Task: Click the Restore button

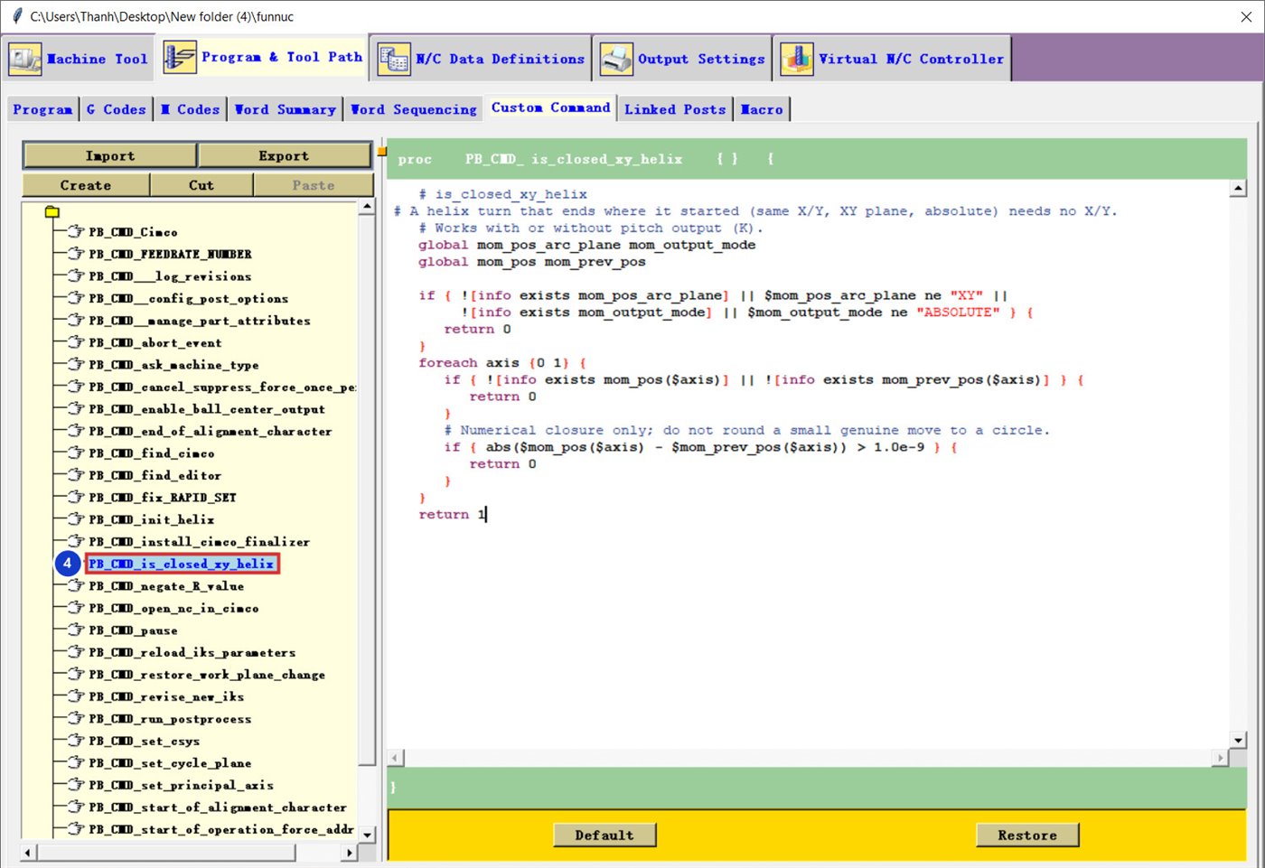Action: (x=1027, y=835)
